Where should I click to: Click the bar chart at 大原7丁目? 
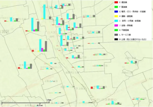coord(131,62)
